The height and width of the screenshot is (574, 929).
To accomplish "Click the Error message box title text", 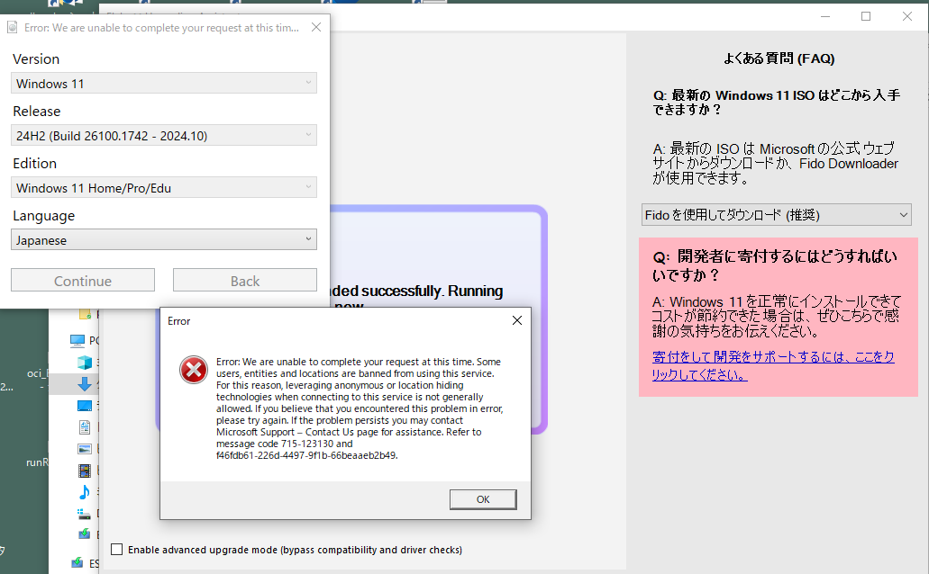I will coord(179,320).
